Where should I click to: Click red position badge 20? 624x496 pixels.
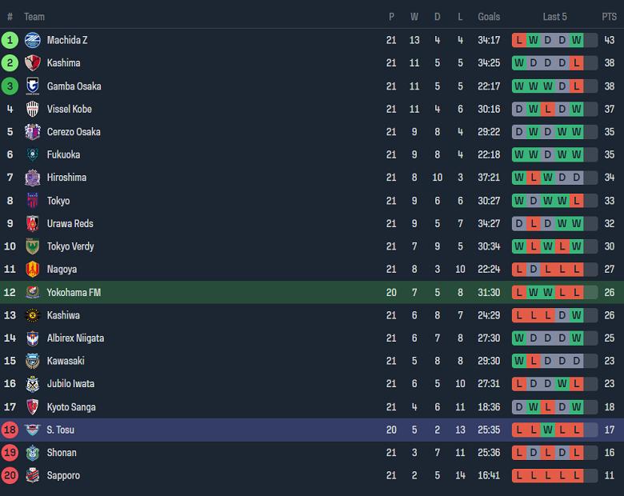(x=10, y=475)
